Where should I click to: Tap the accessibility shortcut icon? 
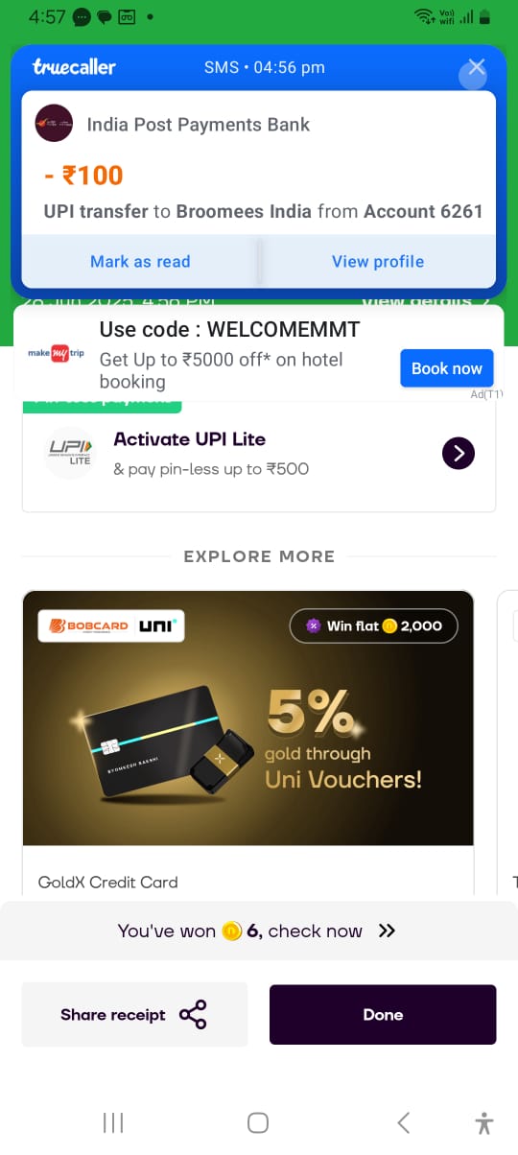[484, 1122]
